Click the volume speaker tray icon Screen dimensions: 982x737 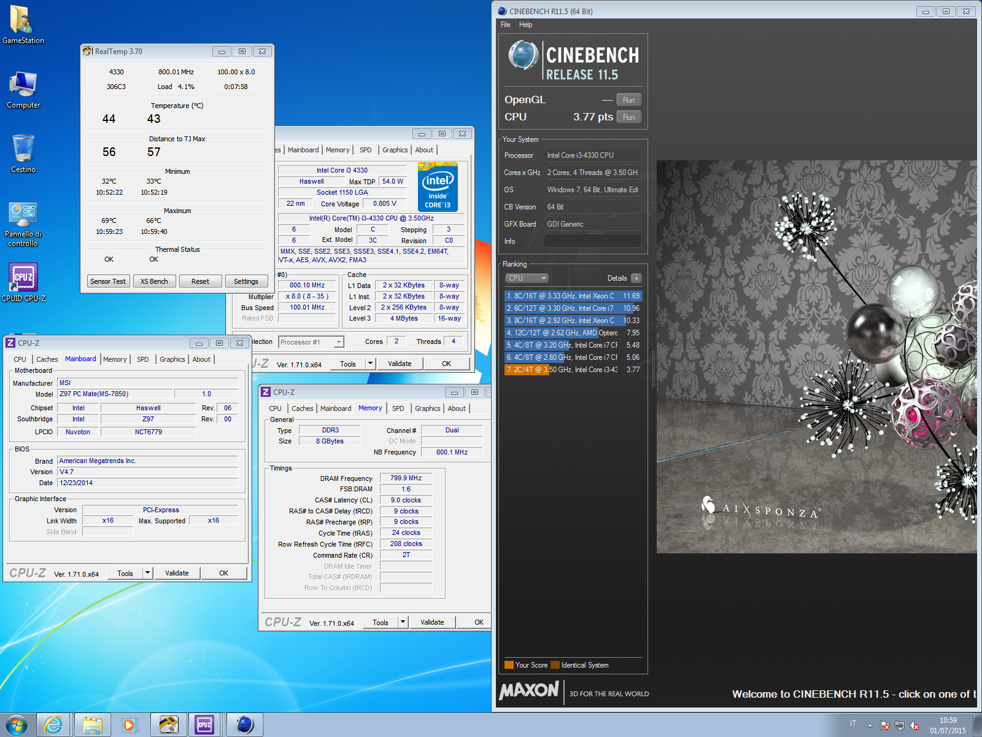coord(914,725)
